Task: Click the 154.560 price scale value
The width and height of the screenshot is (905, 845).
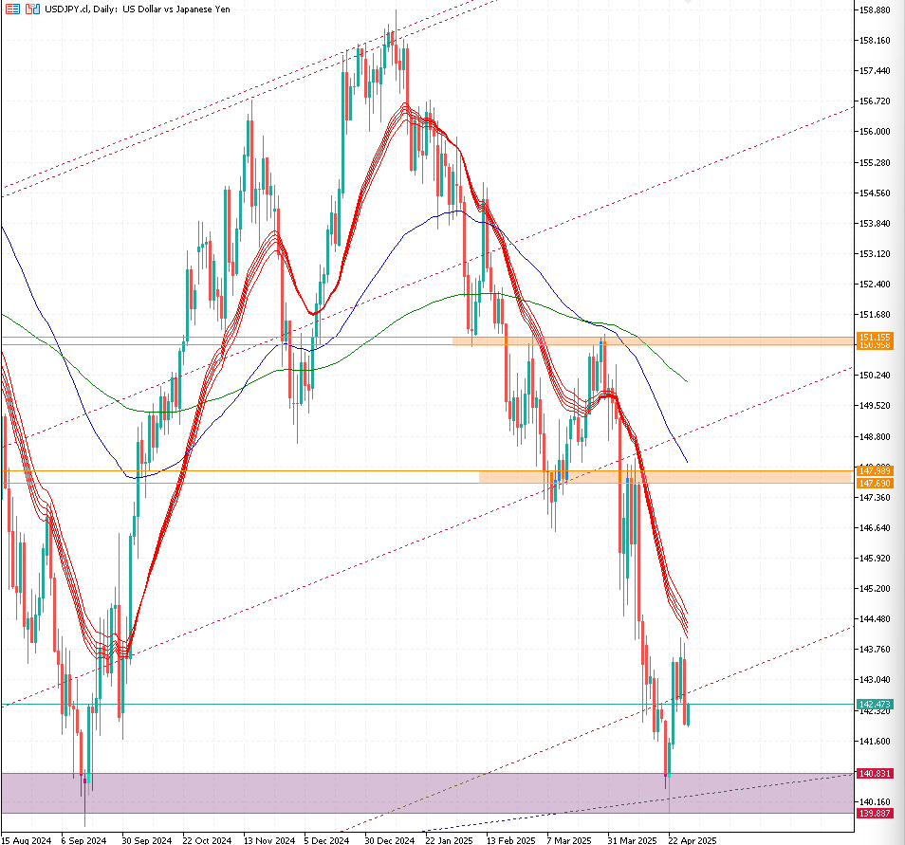Action: coord(875,193)
